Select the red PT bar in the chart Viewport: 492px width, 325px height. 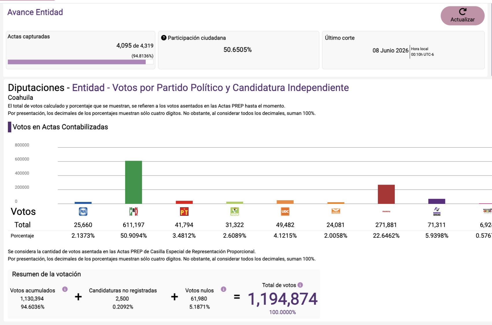click(184, 202)
